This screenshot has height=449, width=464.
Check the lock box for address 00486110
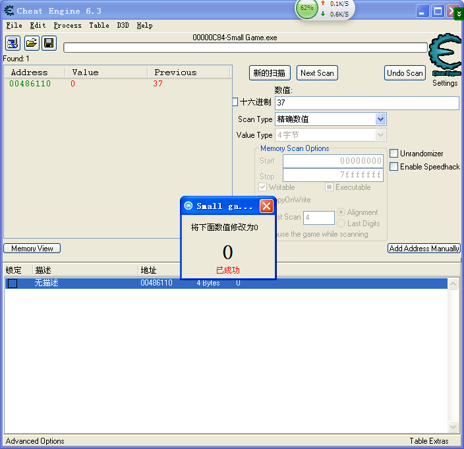(13, 284)
